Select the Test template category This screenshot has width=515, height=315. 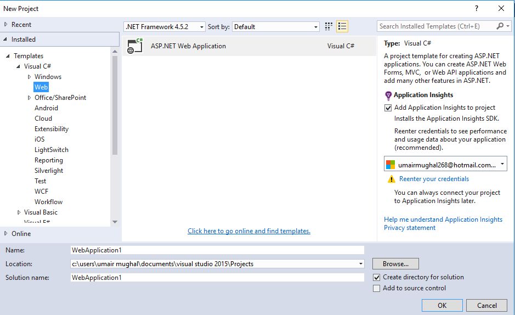[41, 181]
